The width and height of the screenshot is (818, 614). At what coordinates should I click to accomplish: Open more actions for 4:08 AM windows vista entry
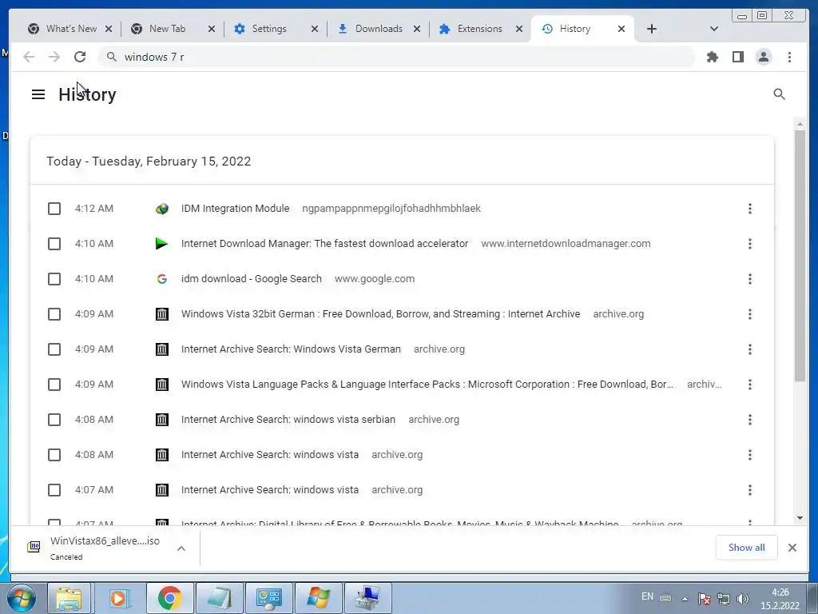(x=749, y=455)
